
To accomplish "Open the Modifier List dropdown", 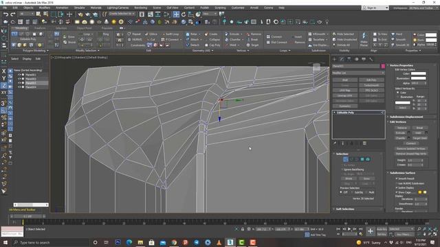I will pyautogui.click(x=358, y=73).
